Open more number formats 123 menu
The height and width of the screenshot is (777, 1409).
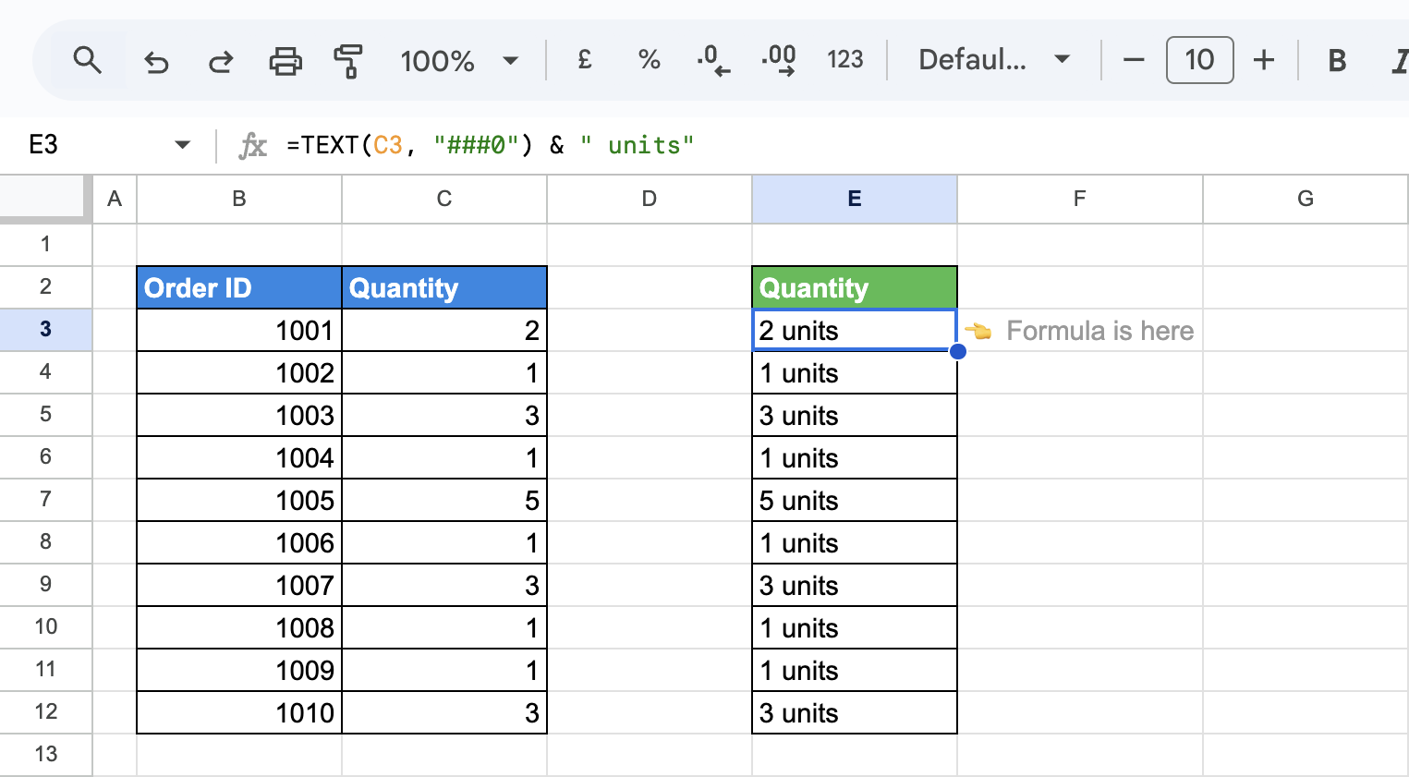(844, 60)
